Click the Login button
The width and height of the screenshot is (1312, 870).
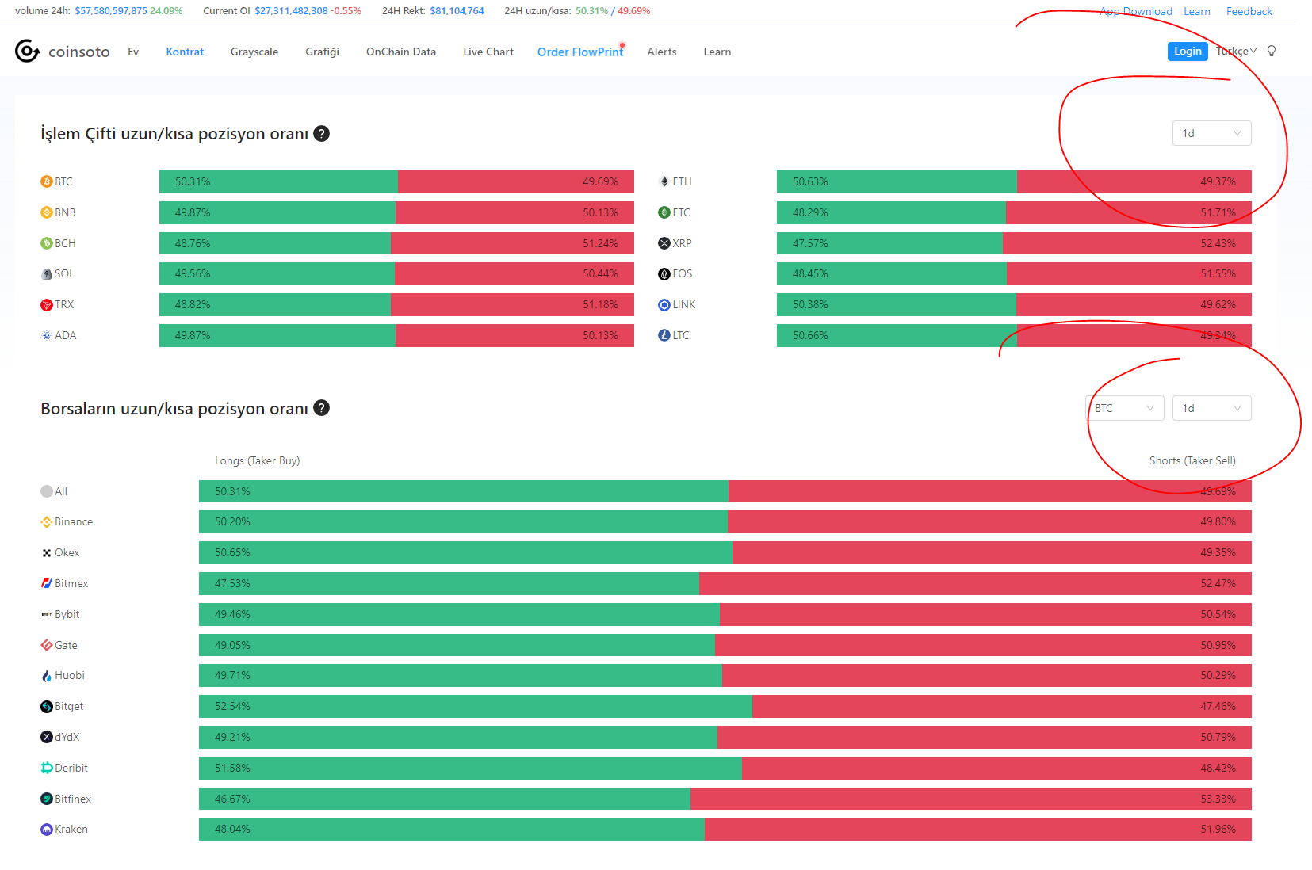[x=1188, y=52]
